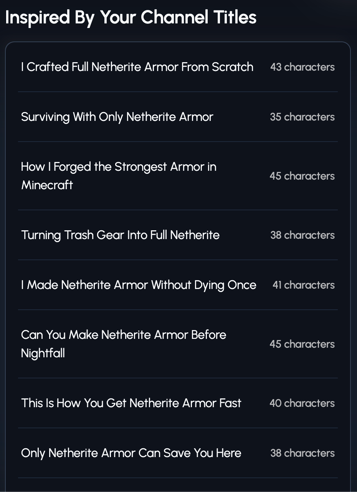Image resolution: width=357 pixels, height=492 pixels.
Task: Click the word "Minecraft" on the wrapped title line
Action: point(47,185)
